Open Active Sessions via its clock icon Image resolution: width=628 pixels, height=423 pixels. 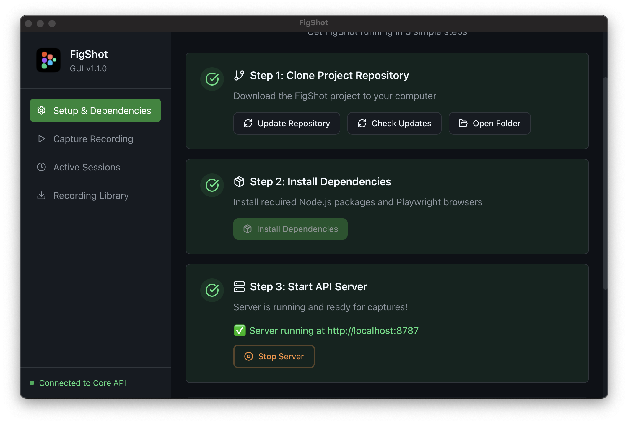click(x=41, y=167)
